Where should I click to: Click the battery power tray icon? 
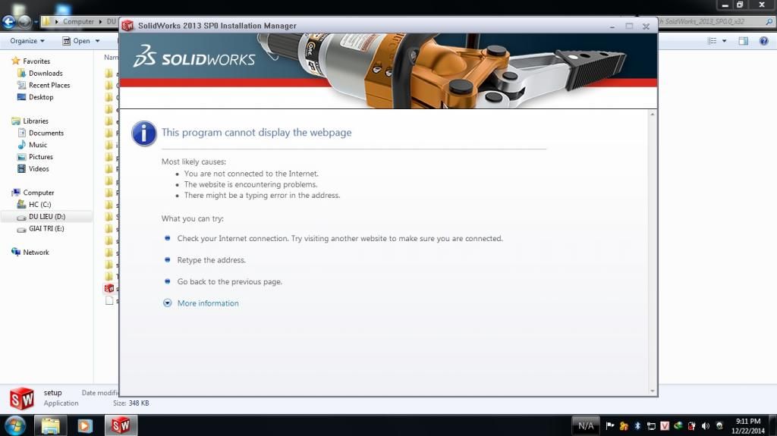point(692,425)
